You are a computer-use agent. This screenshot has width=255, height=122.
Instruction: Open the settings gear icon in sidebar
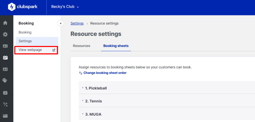(x=5, y=34)
